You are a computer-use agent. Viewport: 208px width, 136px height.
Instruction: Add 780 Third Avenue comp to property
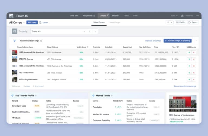coord(189,73)
